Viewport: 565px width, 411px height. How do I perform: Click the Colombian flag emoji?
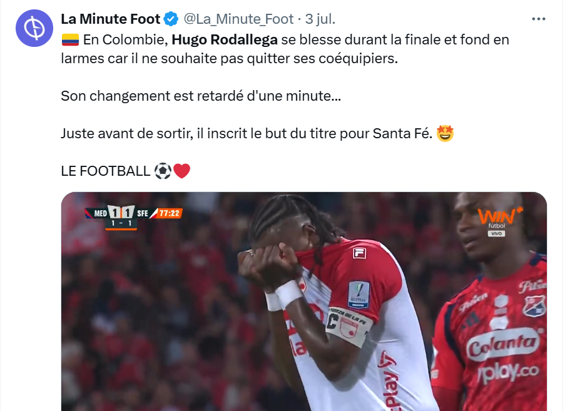tap(70, 40)
